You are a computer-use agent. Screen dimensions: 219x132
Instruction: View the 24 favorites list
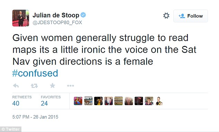[51, 101]
